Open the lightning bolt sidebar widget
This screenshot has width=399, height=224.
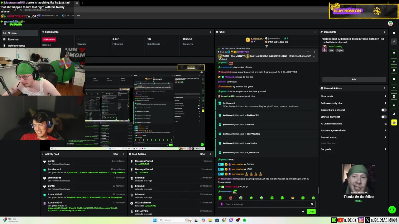tap(394, 62)
